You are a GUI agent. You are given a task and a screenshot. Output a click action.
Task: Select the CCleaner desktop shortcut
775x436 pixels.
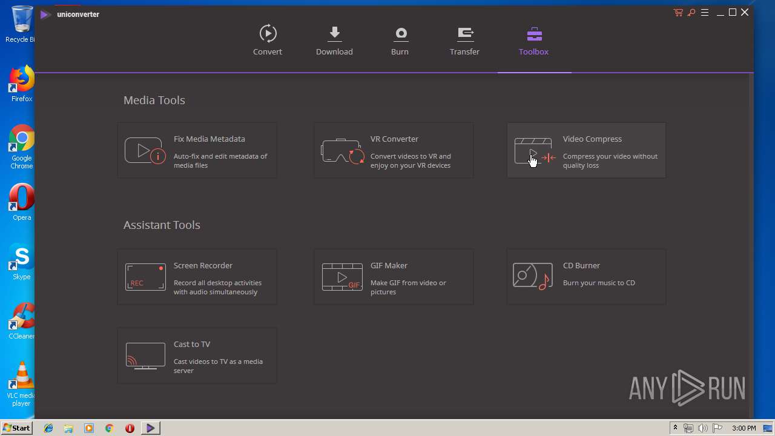click(x=22, y=321)
